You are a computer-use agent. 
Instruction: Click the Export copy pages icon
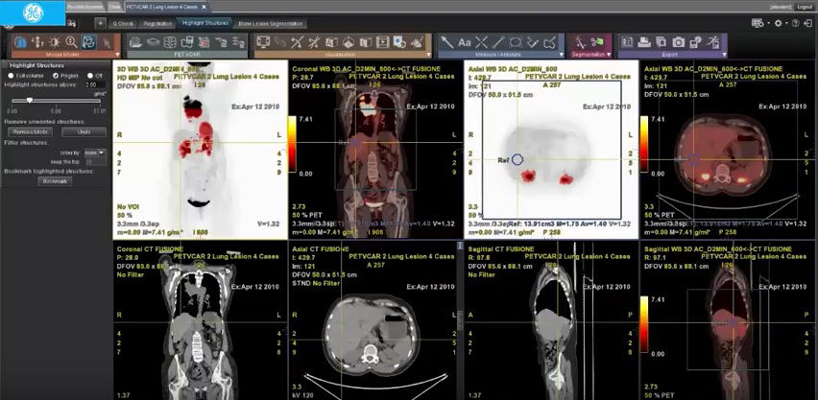[662, 42]
